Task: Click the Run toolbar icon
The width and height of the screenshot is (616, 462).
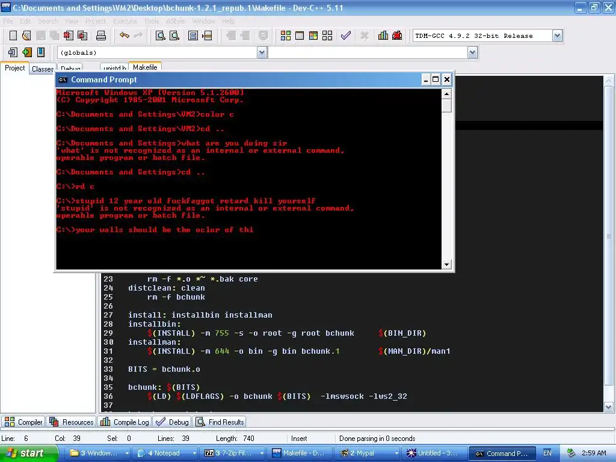Action: pyautogui.click(x=300, y=35)
